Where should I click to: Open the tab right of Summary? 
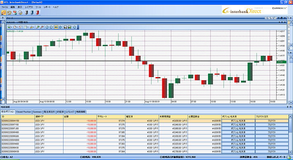(x=50, y=112)
